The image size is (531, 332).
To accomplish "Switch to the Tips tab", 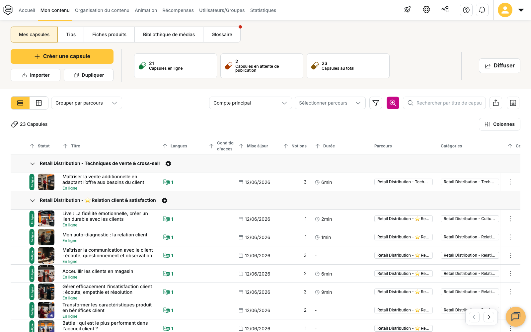I will [x=71, y=35].
